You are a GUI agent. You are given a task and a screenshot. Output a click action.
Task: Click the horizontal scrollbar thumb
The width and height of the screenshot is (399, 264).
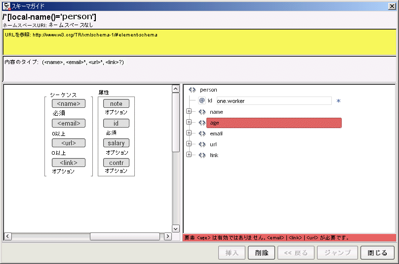pyautogui.click(x=125, y=236)
